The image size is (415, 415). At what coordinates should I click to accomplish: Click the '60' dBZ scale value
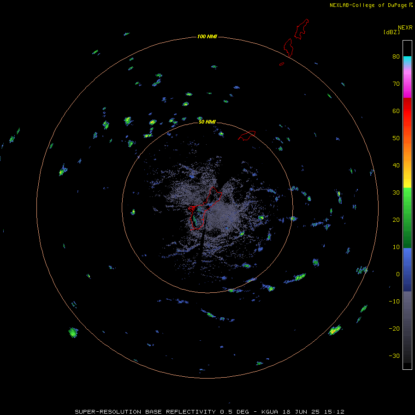click(x=396, y=111)
